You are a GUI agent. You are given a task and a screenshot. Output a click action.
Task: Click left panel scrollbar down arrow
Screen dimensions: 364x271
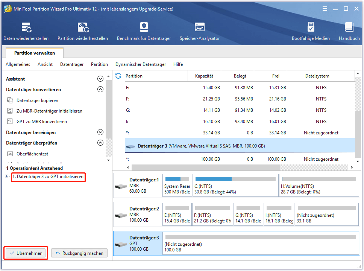[108, 160]
